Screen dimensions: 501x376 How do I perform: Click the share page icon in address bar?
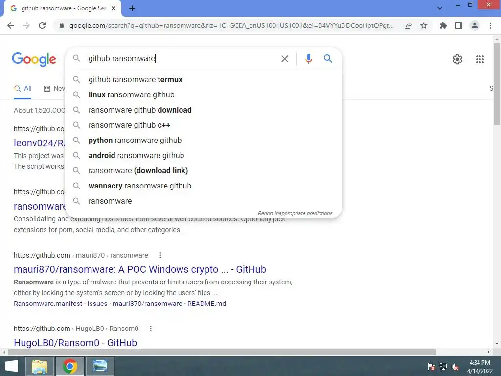click(x=408, y=25)
